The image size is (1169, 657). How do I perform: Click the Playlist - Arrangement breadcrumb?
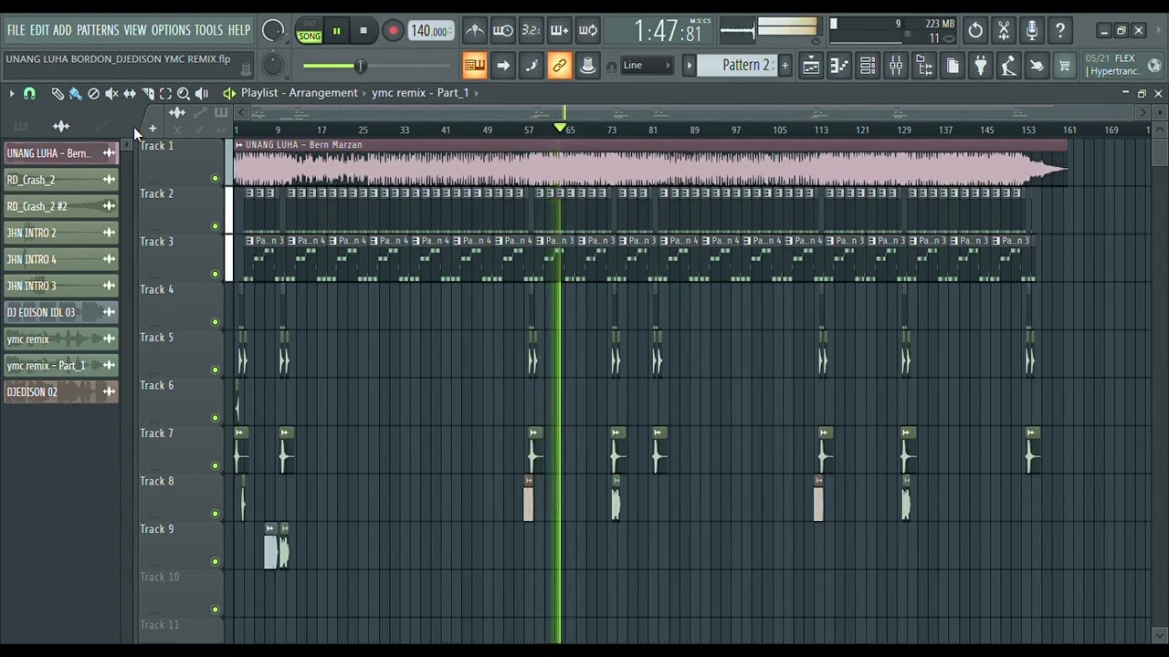[x=300, y=93]
